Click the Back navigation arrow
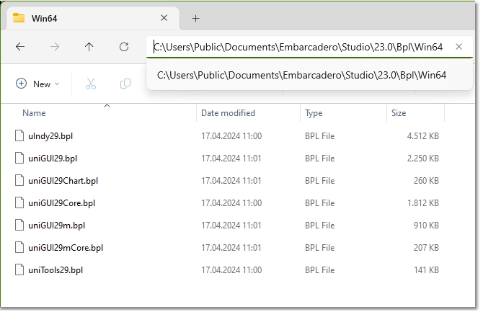483x312 pixels. (x=20, y=47)
